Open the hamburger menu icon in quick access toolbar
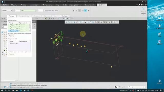This screenshot has width=164, height=92. (2, 18)
